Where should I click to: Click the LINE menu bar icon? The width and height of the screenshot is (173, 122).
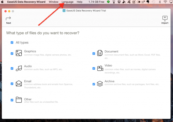tap(108, 2)
